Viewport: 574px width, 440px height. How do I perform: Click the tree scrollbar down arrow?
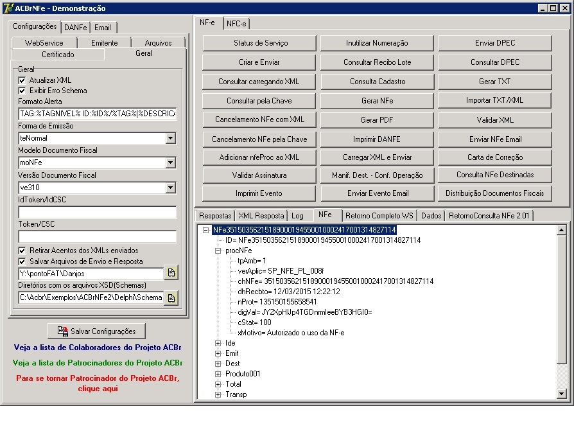point(561,394)
